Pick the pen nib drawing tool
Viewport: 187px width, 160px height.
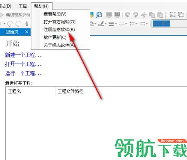coord(27,24)
